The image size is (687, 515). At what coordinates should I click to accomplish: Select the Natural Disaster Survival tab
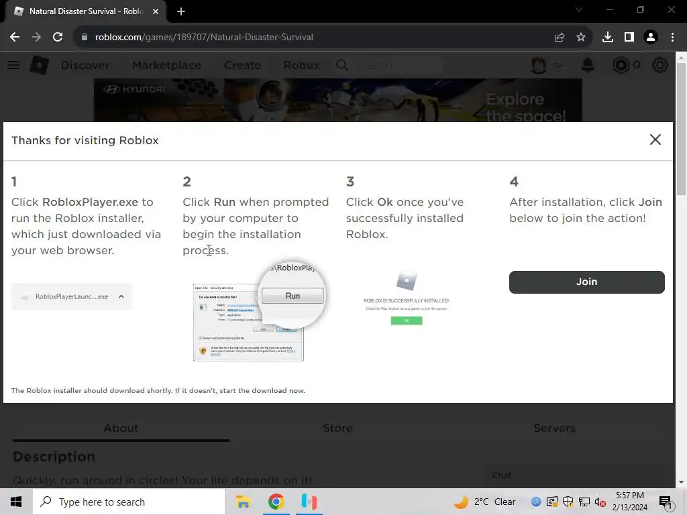[x=86, y=11]
